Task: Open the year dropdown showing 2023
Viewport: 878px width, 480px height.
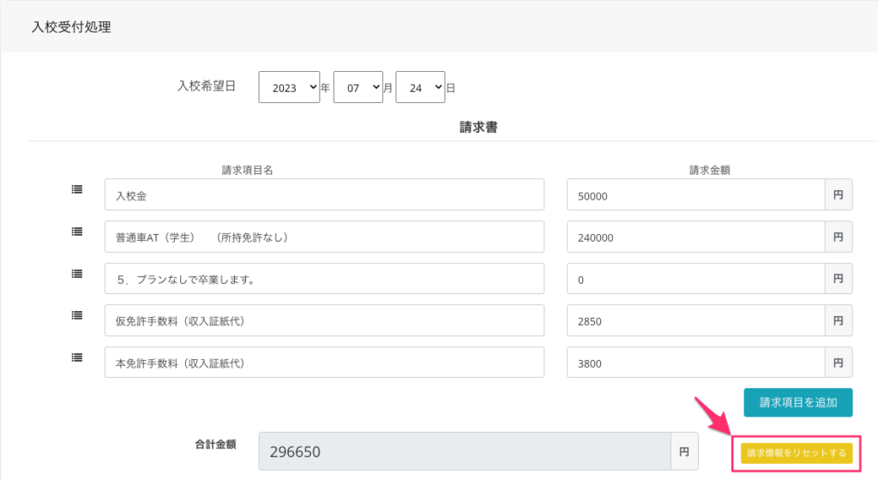Action: tap(289, 87)
